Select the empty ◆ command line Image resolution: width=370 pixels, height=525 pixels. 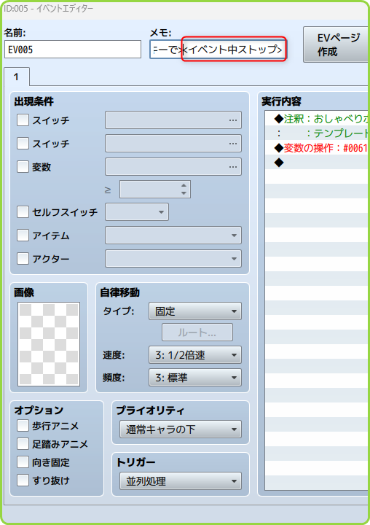pos(317,163)
